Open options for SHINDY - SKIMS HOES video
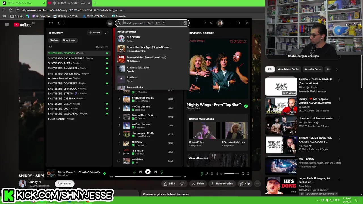 tap(340, 138)
